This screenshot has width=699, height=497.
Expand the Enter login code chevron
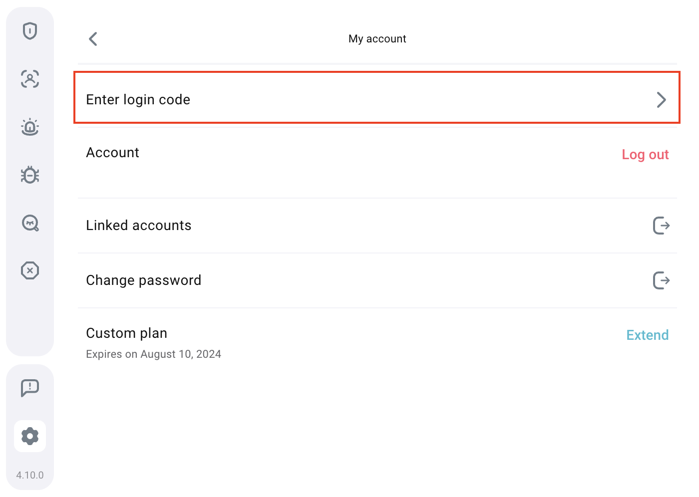point(662,100)
